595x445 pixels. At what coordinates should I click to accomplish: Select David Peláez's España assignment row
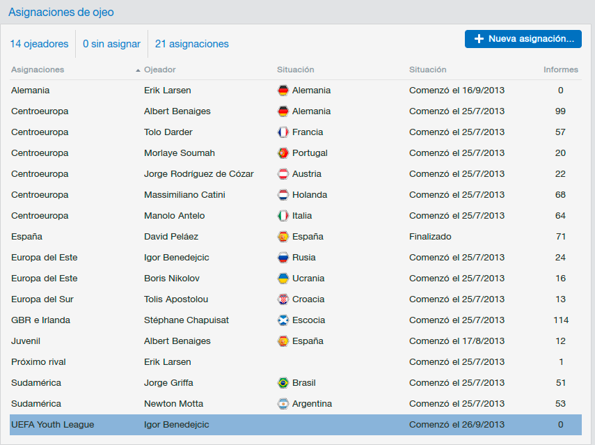tap(296, 237)
